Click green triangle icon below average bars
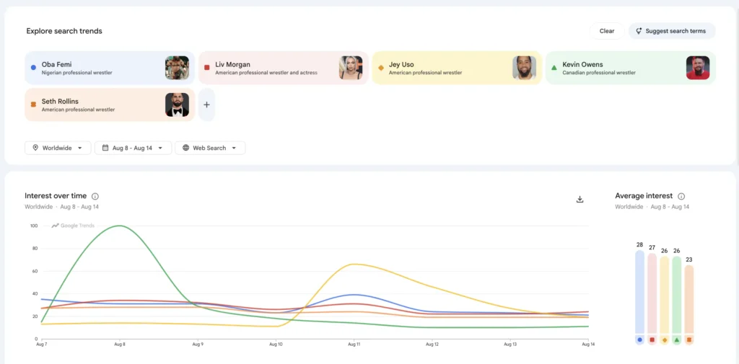739x364 pixels. click(x=677, y=339)
